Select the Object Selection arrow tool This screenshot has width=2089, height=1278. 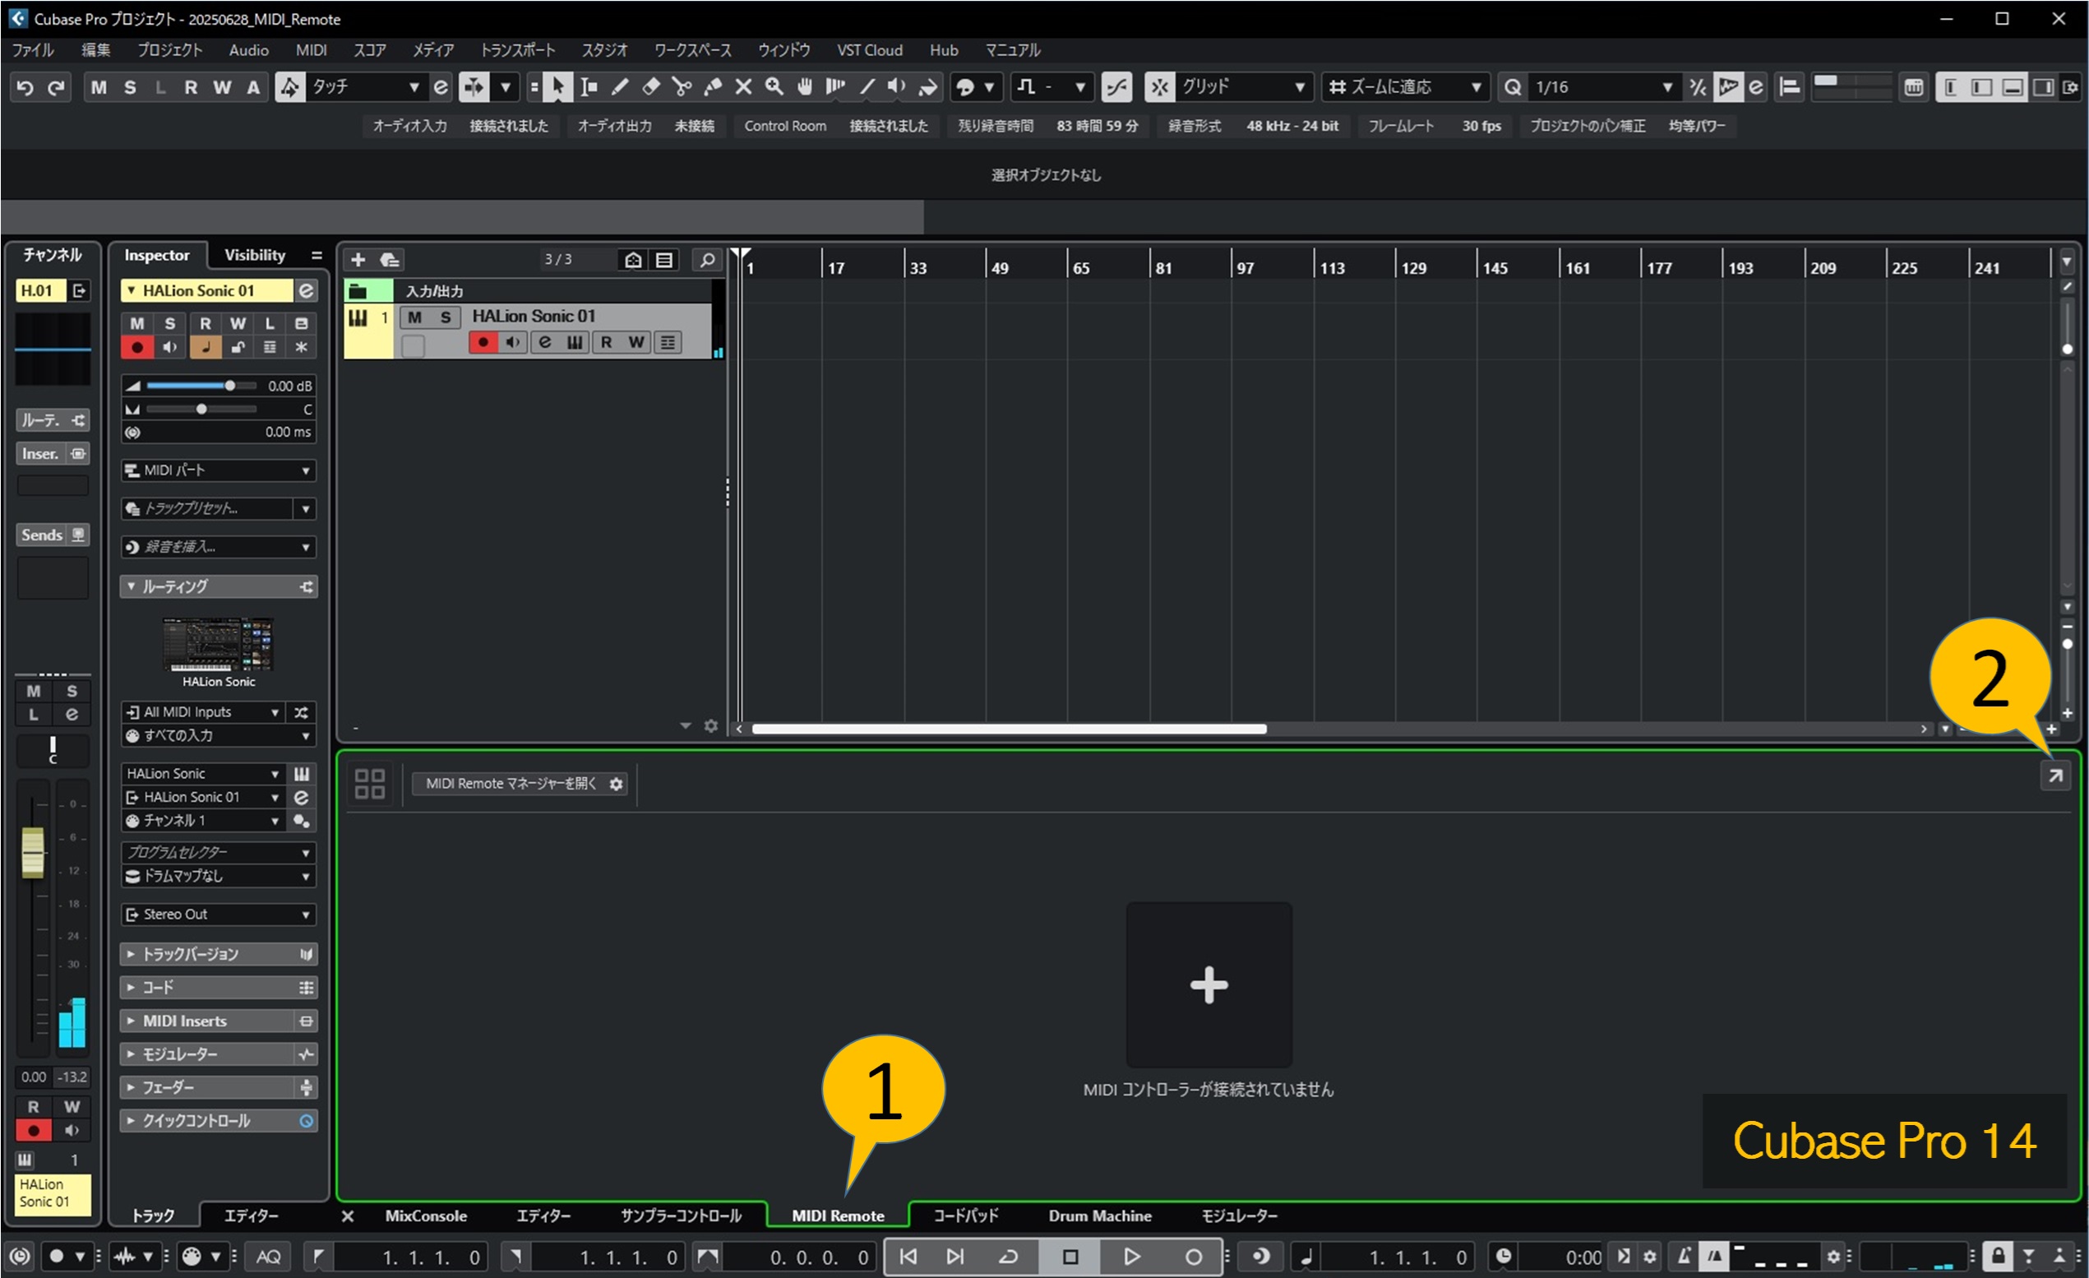tap(557, 86)
